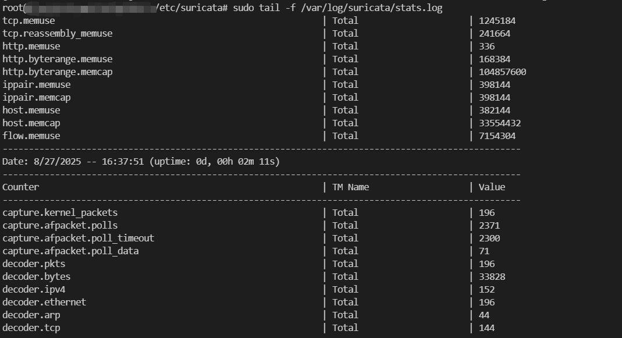Click the capture.afpacket.poll_timeout counter name

click(x=78, y=238)
